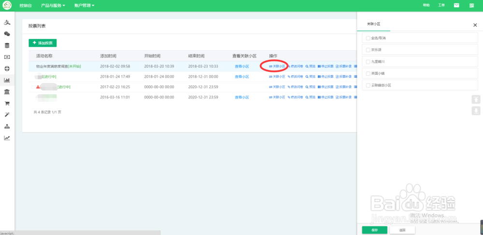Select the 关联小区 tab in side panel
The height and width of the screenshot is (235, 483).
click(x=374, y=24)
